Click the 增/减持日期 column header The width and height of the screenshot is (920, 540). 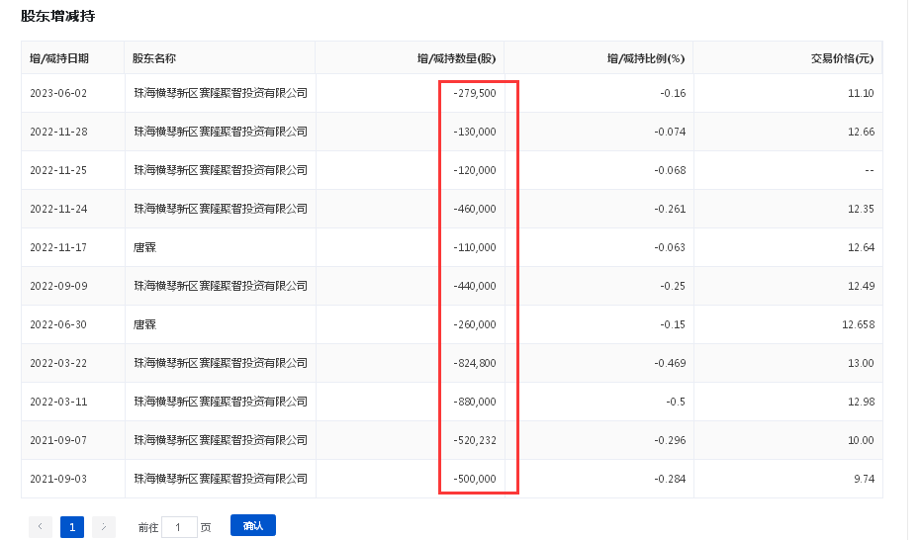[x=59, y=58]
